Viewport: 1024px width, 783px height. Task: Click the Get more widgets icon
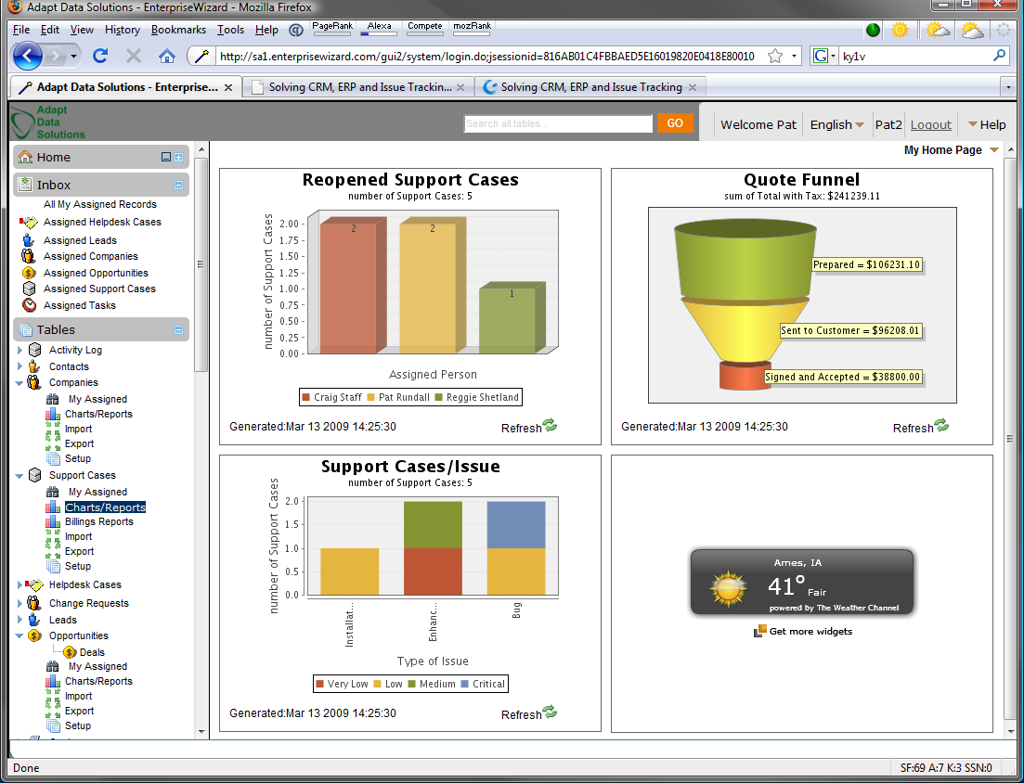point(761,631)
